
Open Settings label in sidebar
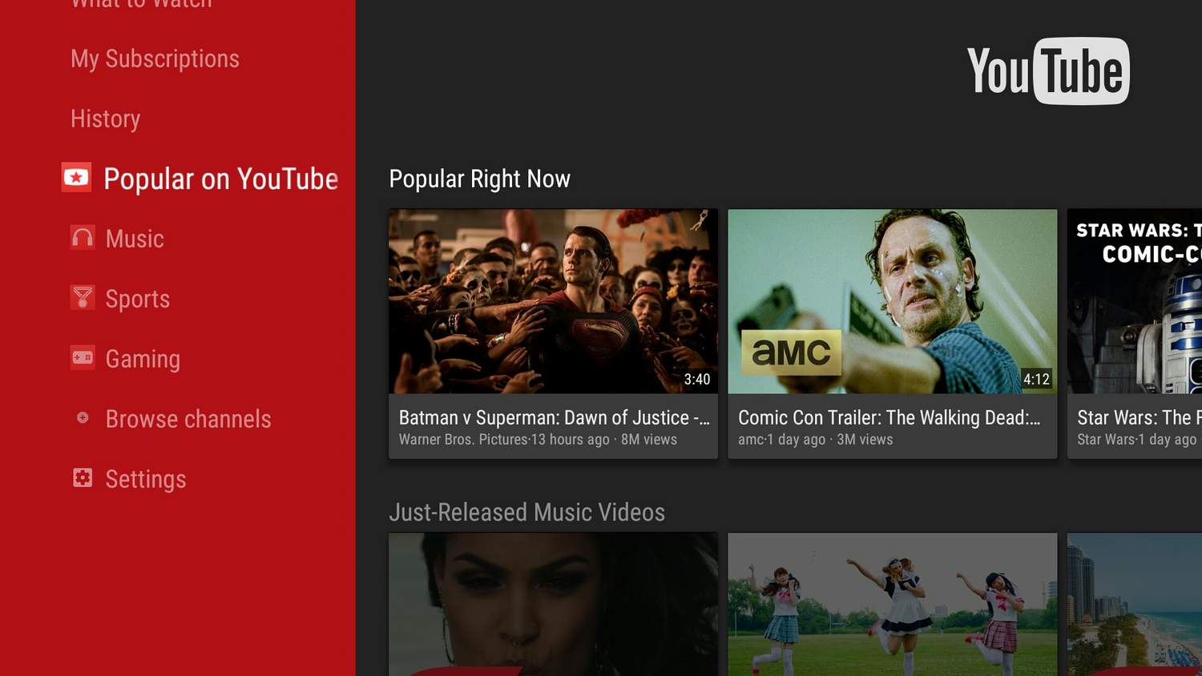[x=146, y=479]
